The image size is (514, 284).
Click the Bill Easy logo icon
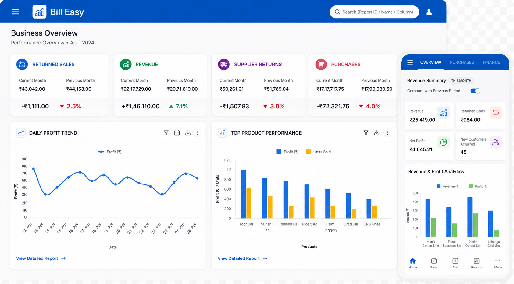[x=39, y=12]
